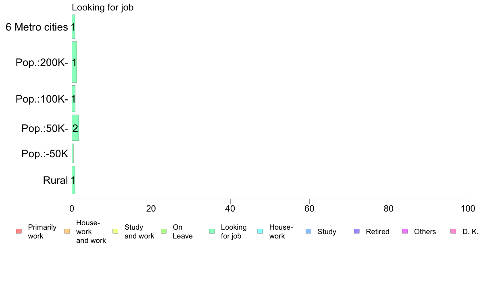Click the 6 Metro cities bar

73,27
